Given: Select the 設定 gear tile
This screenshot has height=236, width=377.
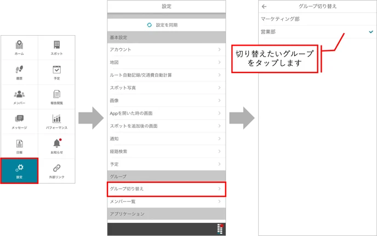Looking at the screenshot, I should [19, 171].
